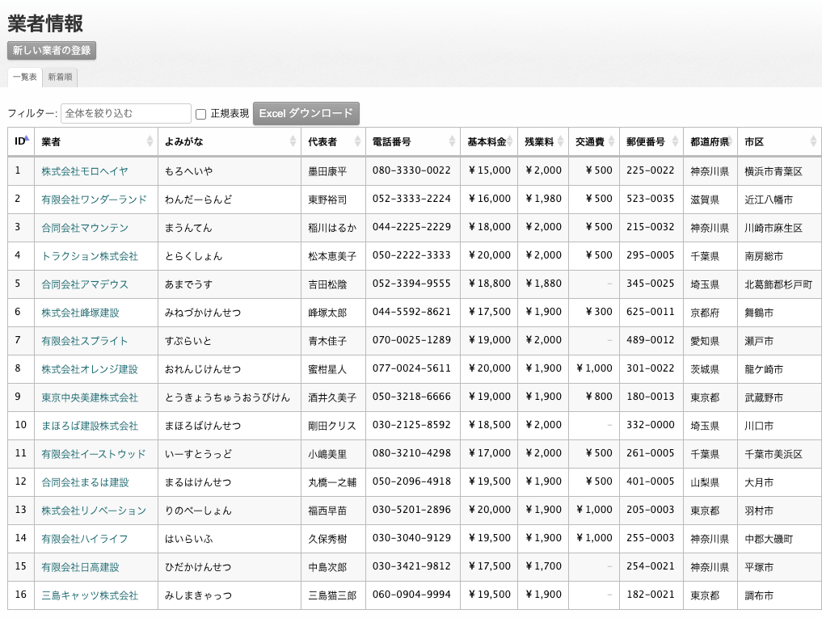Viewport: 822px width, 618px height.
Task: Open the 株式会社モロヘイヤ company link
Action: coord(84,171)
